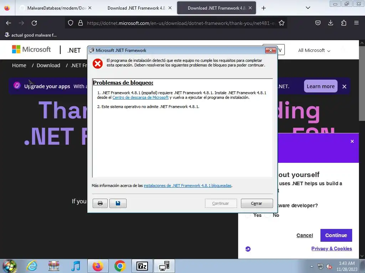Click the disabled Continuar button
The width and height of the screenshot is (365, 273).
click(x=221, y=203)
